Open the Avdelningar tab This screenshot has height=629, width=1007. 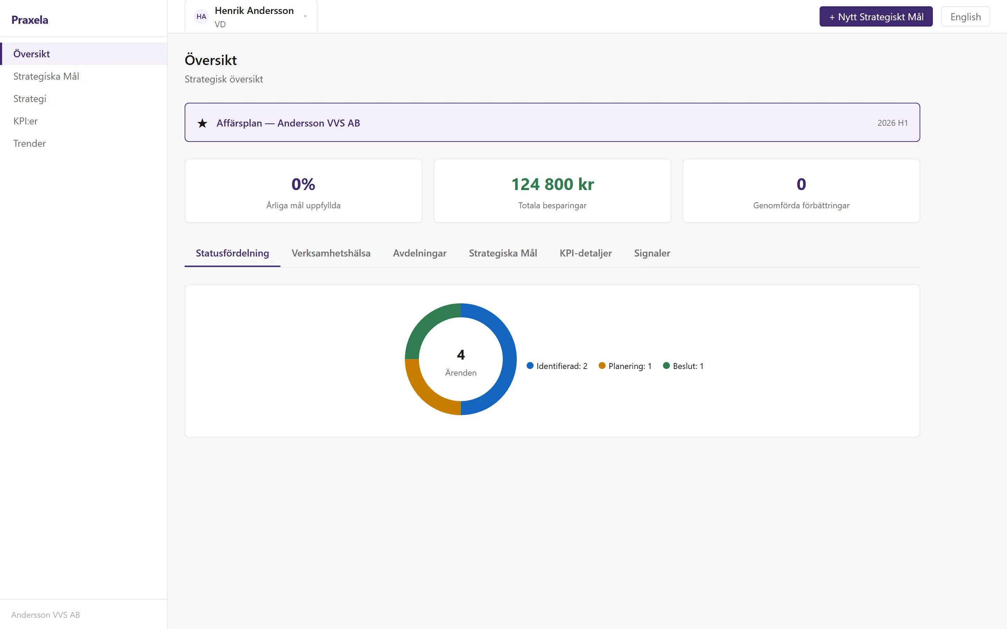(x=420, y=253)
